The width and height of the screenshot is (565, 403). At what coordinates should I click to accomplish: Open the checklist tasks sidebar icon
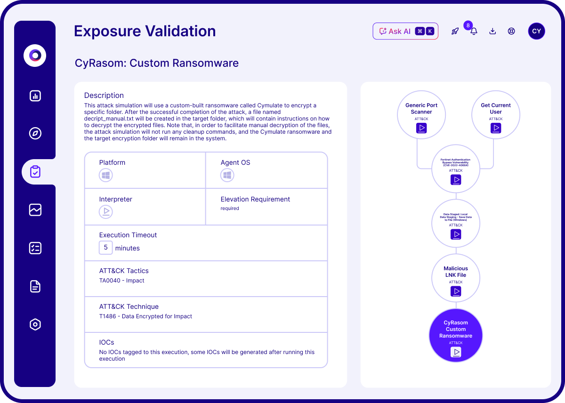pyautogui.click(x=35, y=248)
